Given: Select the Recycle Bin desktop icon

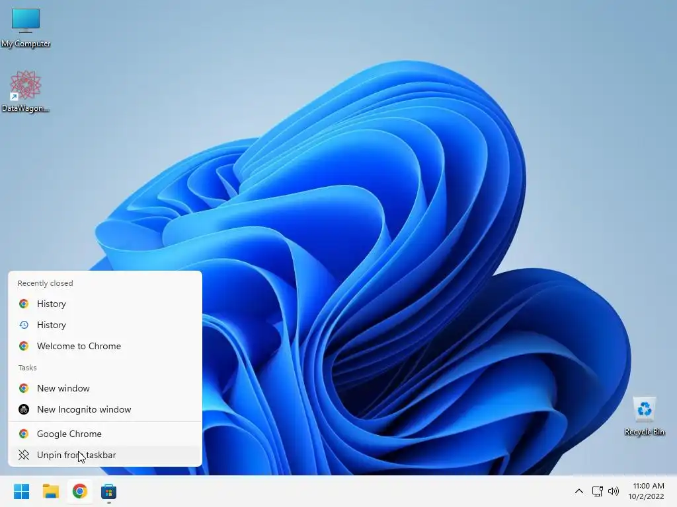Looking at the screenshot, I should click(x=644, y=417).
